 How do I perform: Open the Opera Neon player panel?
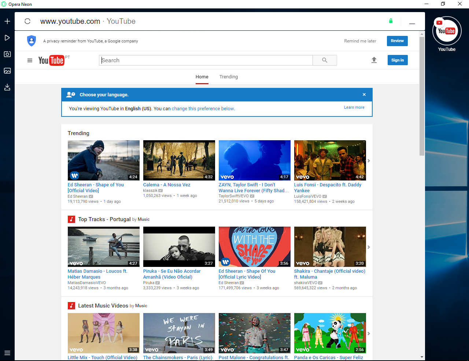click(7, 38)
